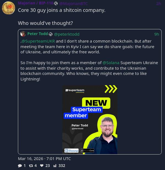Open the quoted tweet's 9h timestamp
This screenshot has width=165, height=170.
click(x=156, y=34)
